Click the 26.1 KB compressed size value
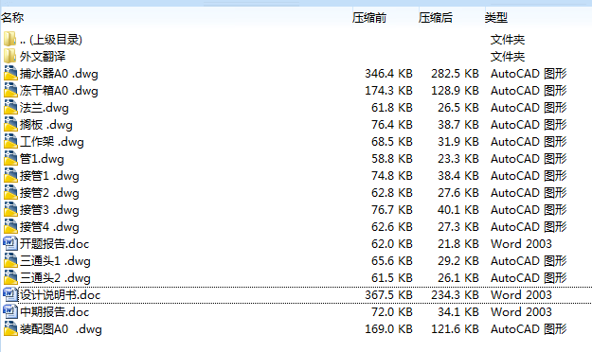592x352 pixels. tap(458, 277)
